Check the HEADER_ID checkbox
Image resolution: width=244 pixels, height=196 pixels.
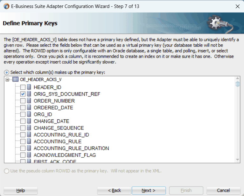coord(23,87)
